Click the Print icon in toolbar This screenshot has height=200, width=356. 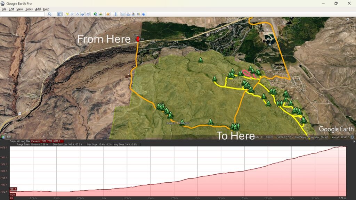click(128, 14)
